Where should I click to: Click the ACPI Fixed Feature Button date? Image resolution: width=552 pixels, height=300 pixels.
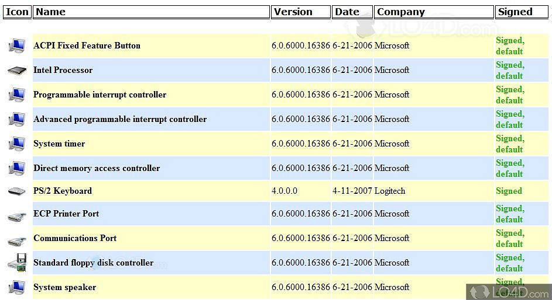tap(352, 46)
